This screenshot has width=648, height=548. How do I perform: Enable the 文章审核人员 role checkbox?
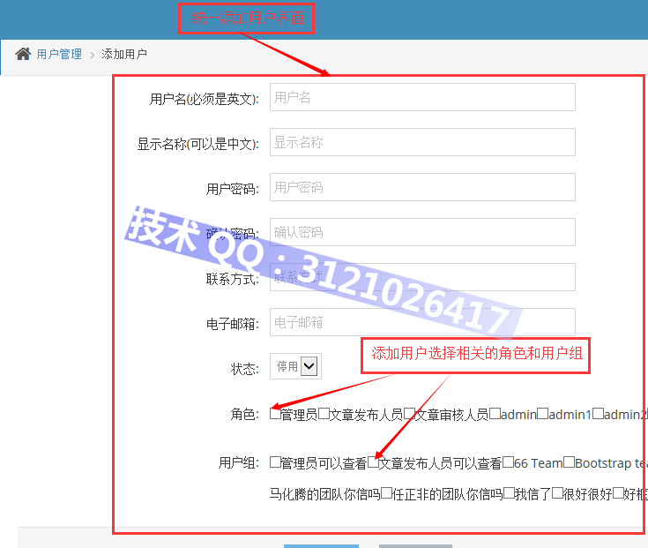click(409, 413)
